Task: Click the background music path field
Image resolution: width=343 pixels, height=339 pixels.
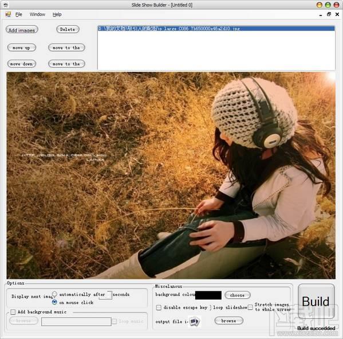Action: 76,322
